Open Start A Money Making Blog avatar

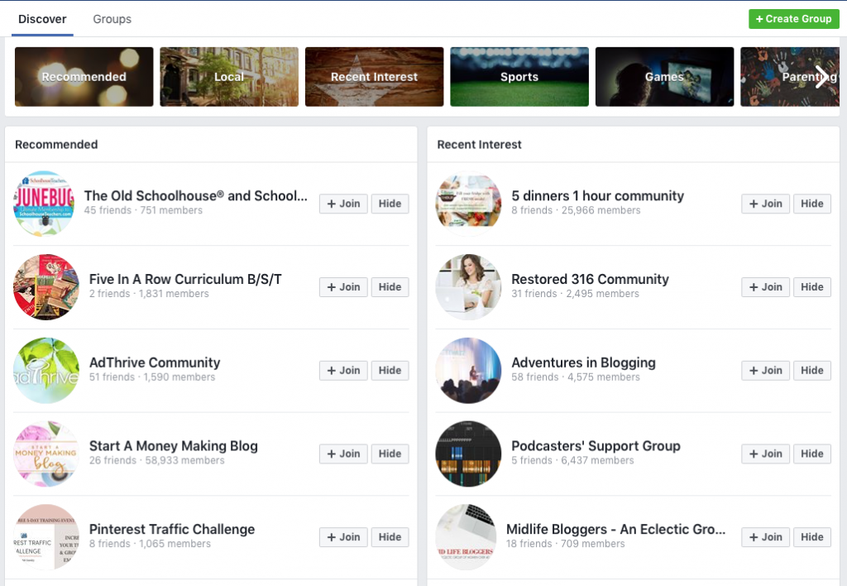(x=46, y=454)
